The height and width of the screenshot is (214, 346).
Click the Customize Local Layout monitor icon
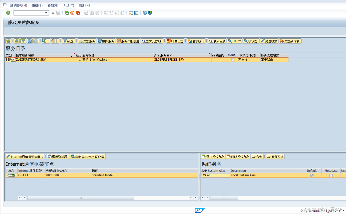coord(150,13)
